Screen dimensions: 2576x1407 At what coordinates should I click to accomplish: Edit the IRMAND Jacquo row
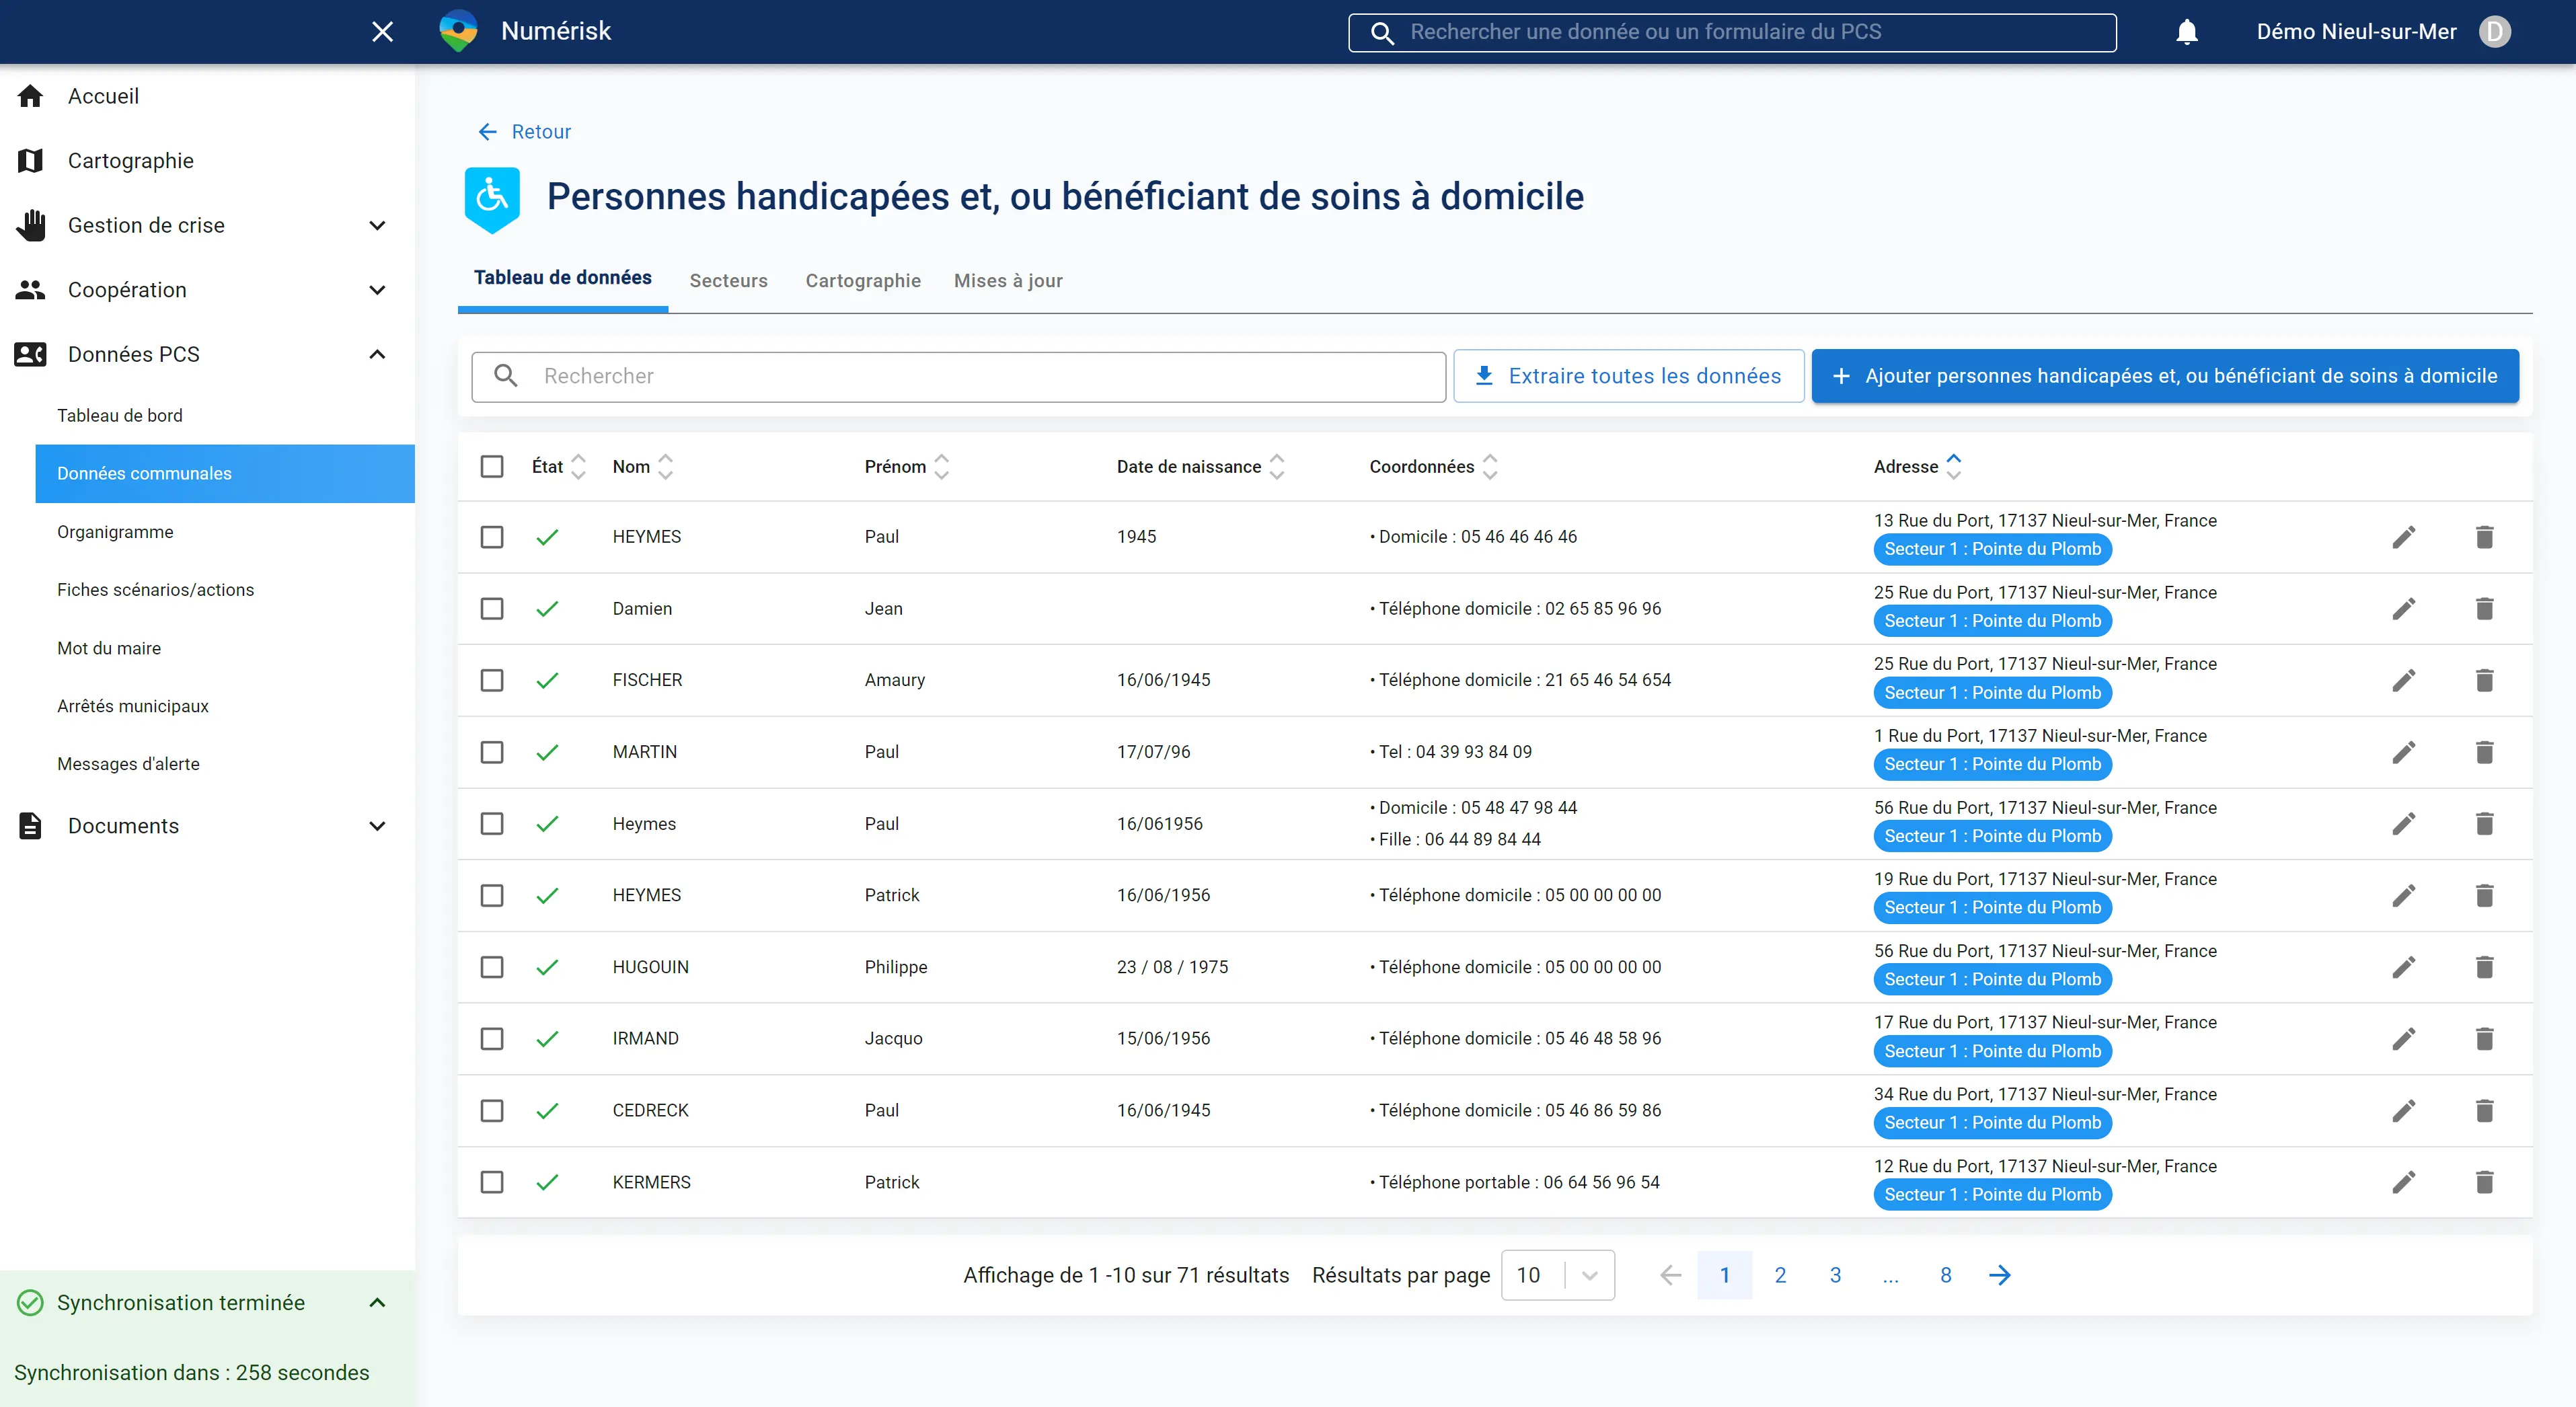point(2404,1039)
